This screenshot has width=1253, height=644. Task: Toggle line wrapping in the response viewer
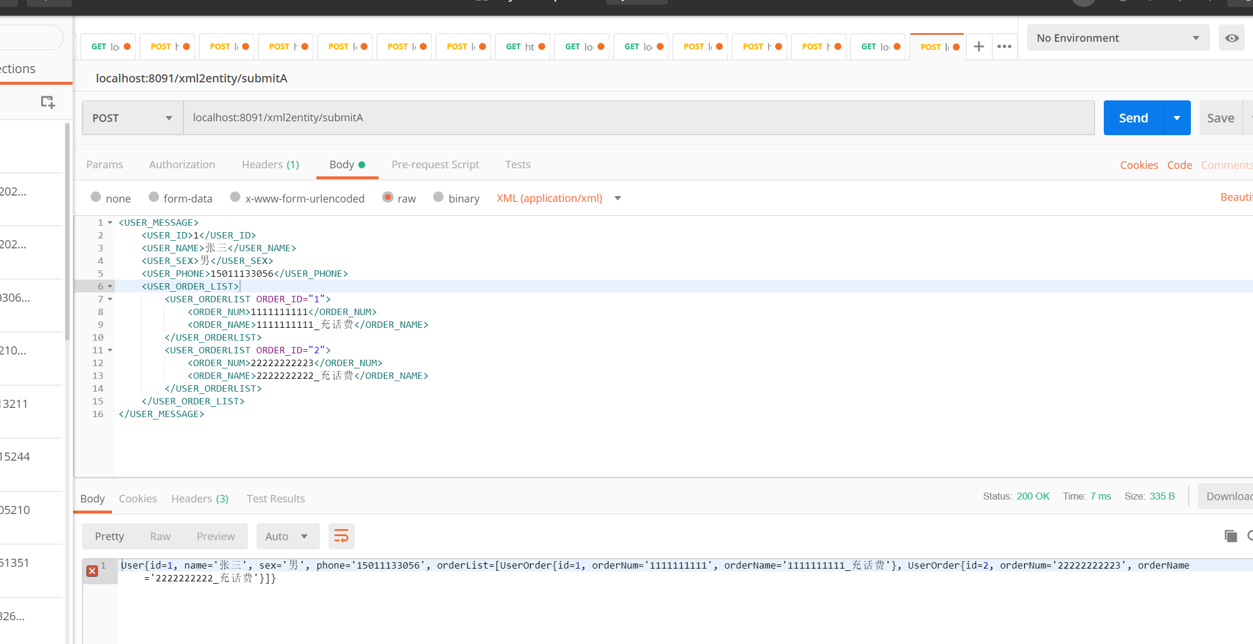pyautogui.click(x=341, y=536)
